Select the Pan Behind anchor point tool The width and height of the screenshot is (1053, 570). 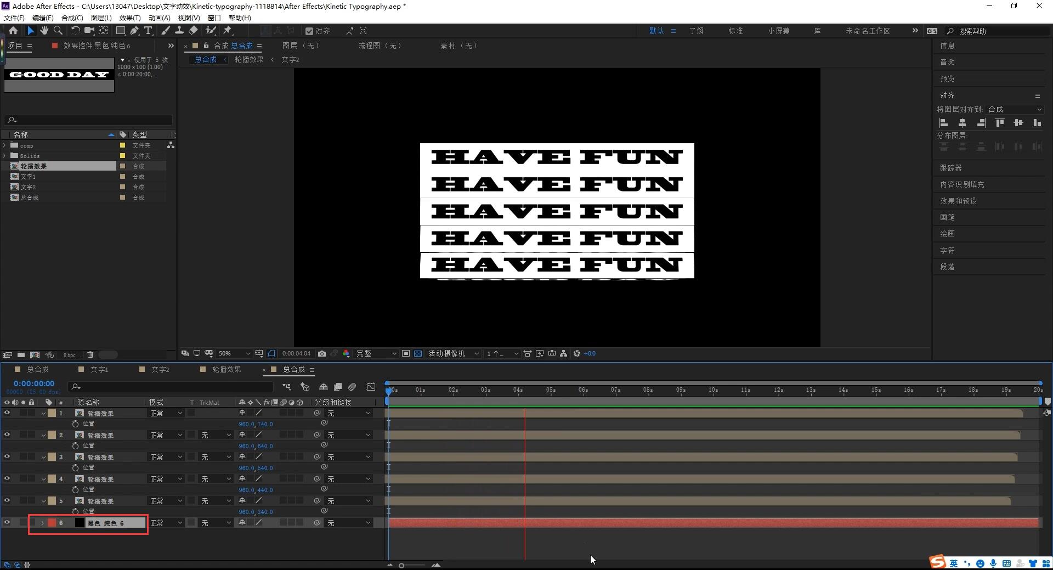pos(103,31)
